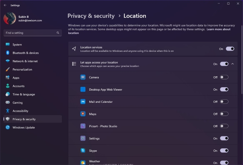Click the Skype app icon
Image resolution: width=243 pixels, height=165 pixels.
[x=83, y=151]
